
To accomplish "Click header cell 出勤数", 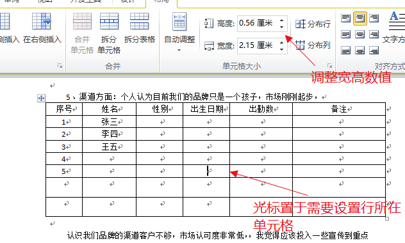I will point(261,109).
